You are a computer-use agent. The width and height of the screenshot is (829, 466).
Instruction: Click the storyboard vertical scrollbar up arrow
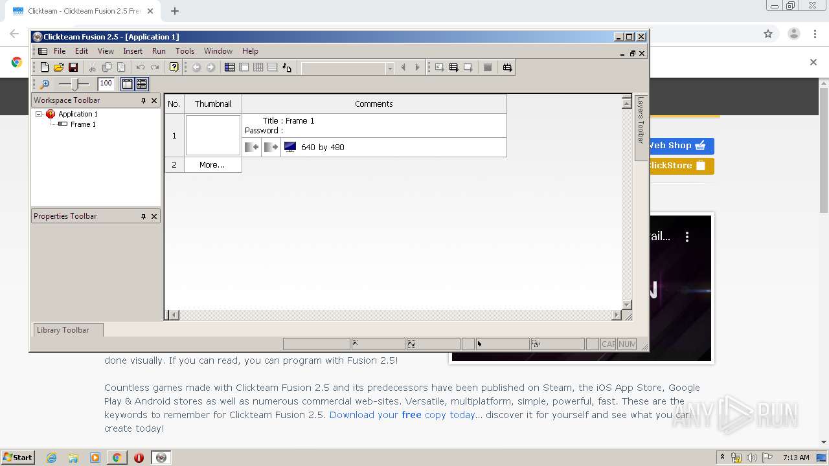(x=626, y=103)
